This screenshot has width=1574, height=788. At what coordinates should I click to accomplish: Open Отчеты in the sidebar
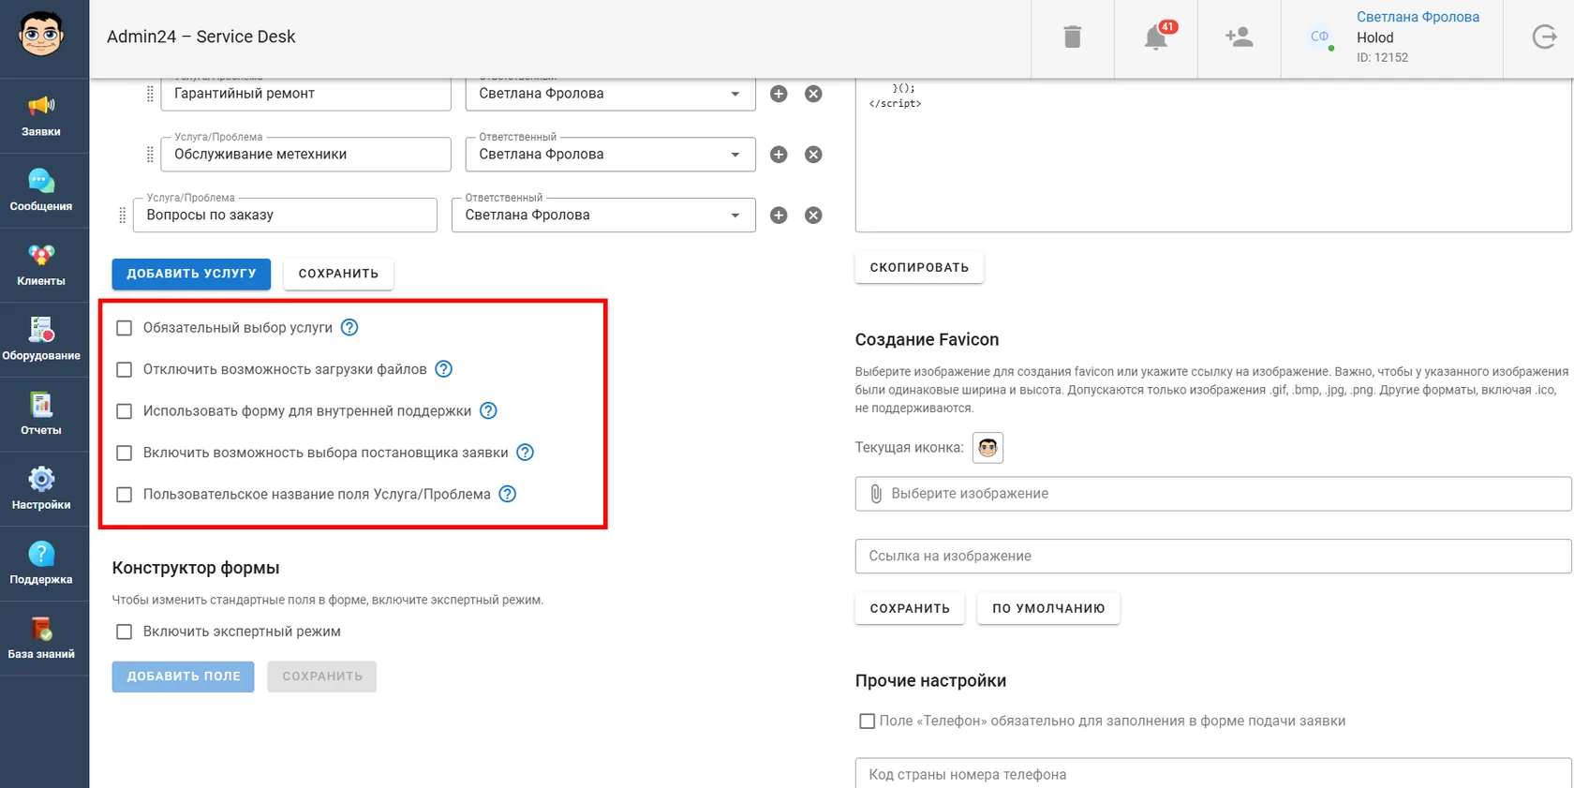coord(41,414)
